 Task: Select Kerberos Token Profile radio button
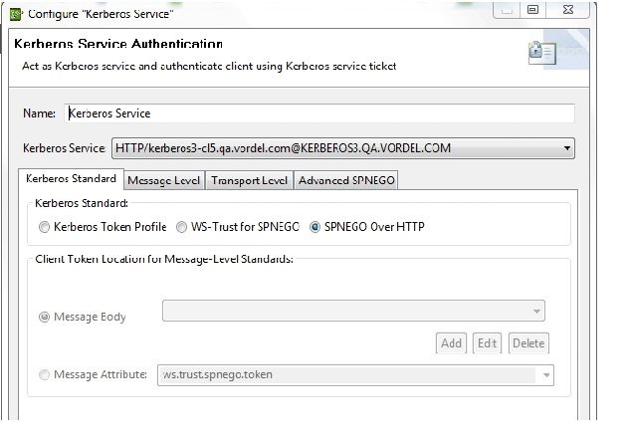44,227
